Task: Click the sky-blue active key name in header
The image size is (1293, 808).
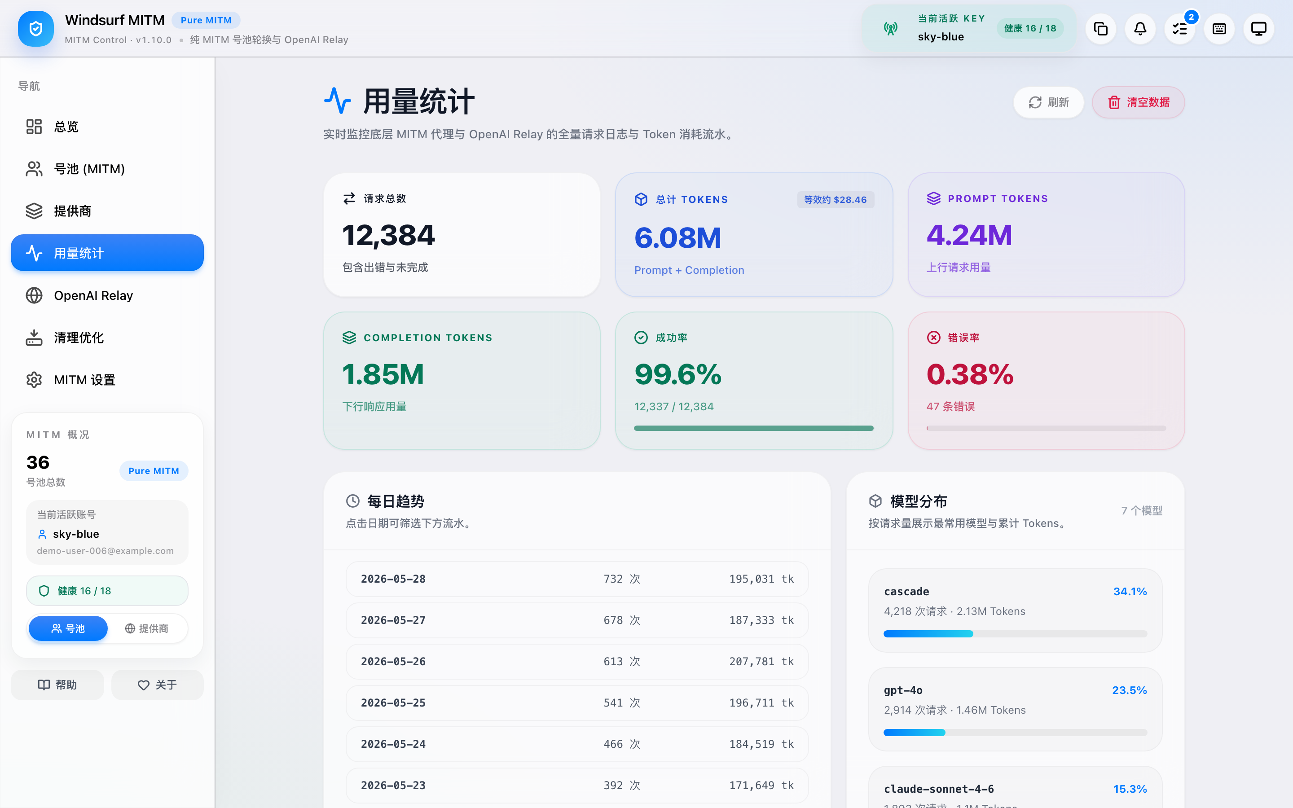Action: [x=941, y=37]
